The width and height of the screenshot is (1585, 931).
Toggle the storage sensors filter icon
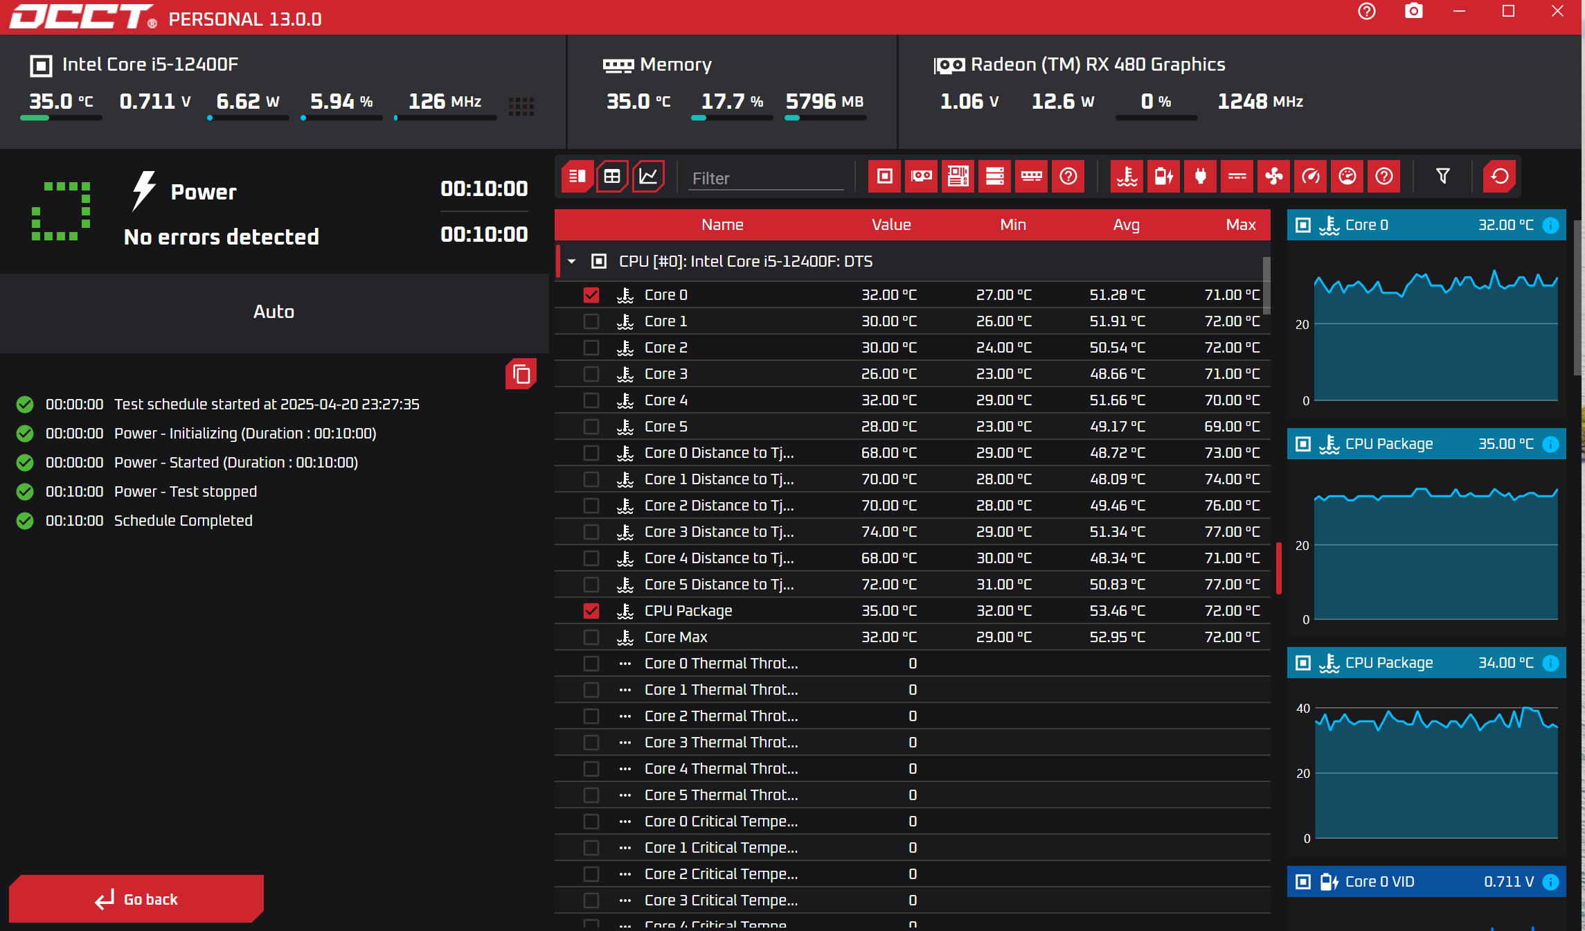tap(994, 176)
